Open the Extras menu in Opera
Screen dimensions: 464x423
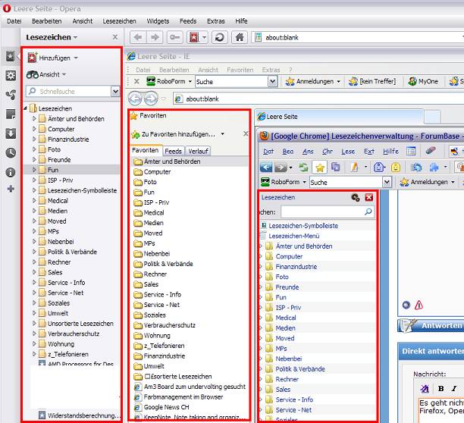216,21
